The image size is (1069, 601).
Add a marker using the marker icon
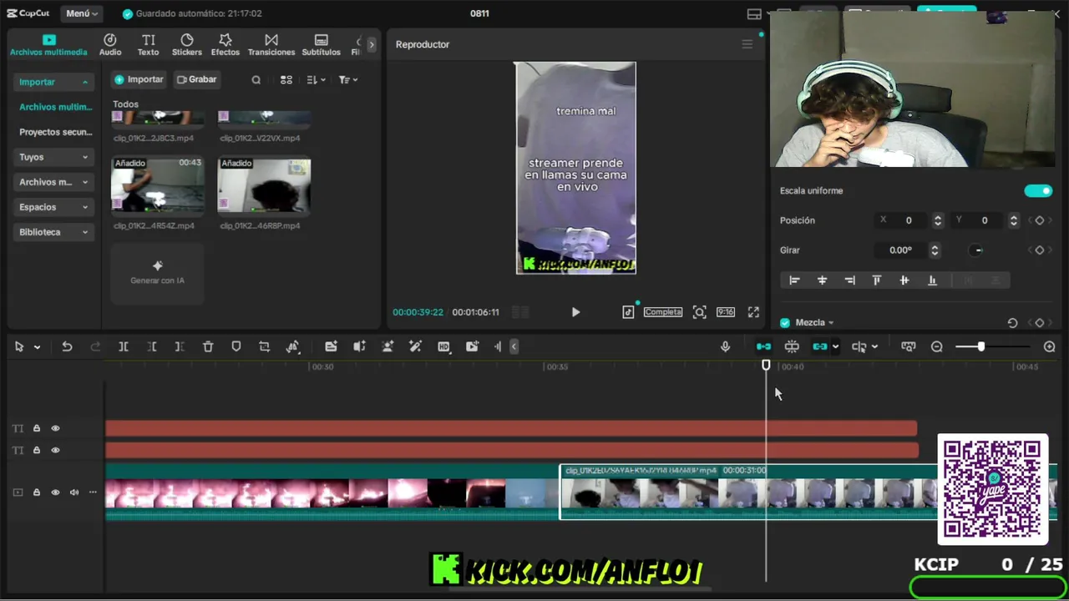pyautogui.click(x=236, y=346)
